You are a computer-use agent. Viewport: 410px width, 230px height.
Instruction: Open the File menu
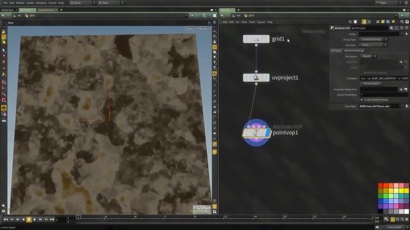(x=5, y=3)
